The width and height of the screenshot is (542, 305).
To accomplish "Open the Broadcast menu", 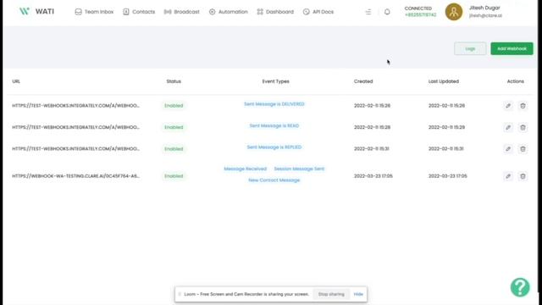I will pos(181,12).
